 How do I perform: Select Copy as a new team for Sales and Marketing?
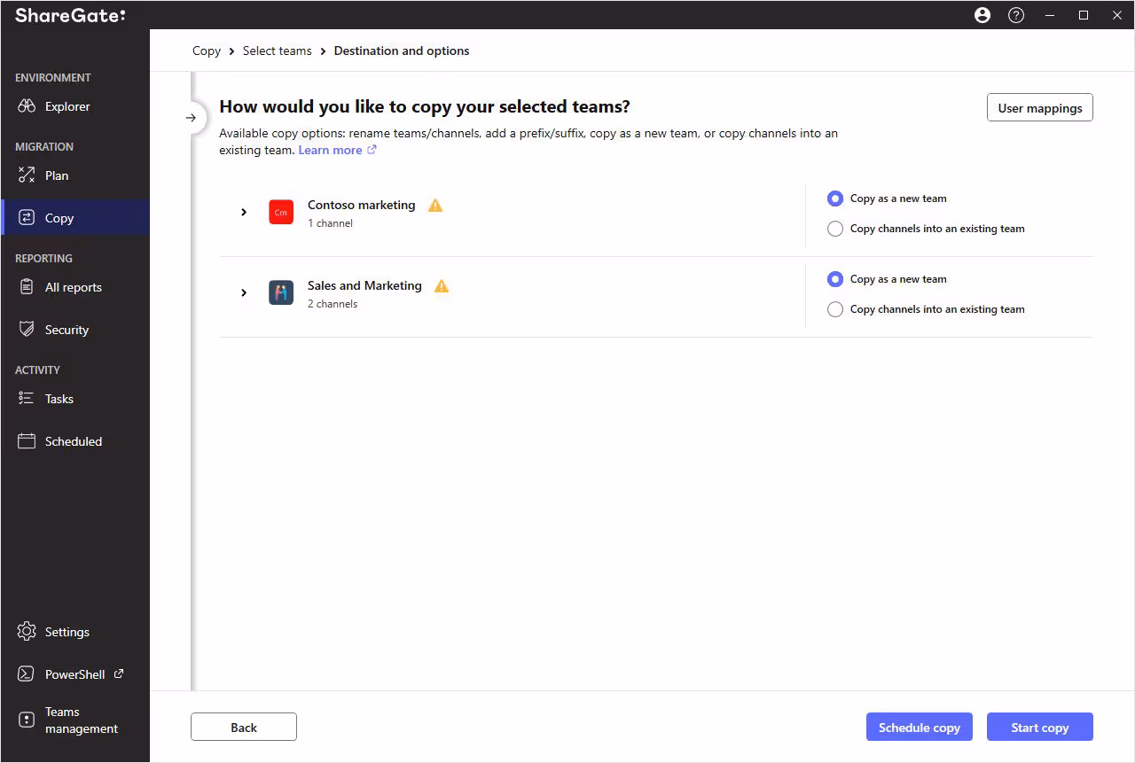[834, 279]
